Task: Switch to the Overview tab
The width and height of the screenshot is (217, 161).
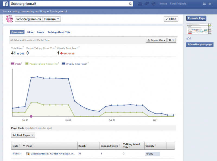Action: (17, 32)
